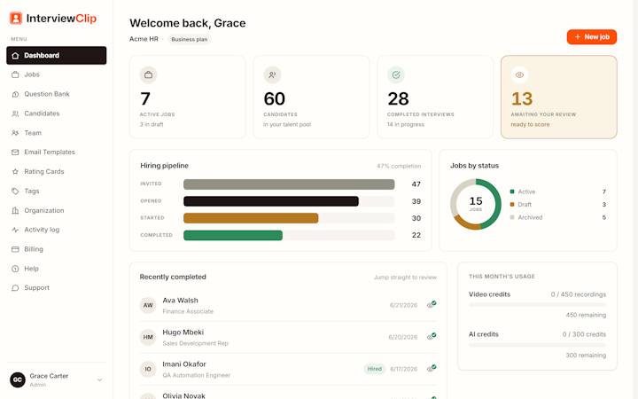This screenshot has height=399, width=638.
Task: Click the New job button
Action: (x=592, y=36)
